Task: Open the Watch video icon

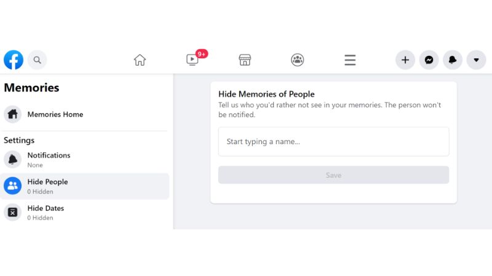Action: tap(192, 59)
